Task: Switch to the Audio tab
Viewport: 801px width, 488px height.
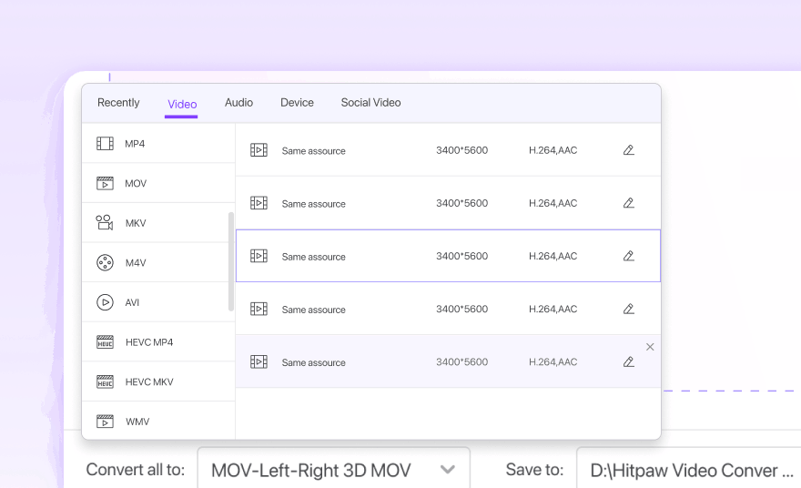Action: (x=238, y=103)
